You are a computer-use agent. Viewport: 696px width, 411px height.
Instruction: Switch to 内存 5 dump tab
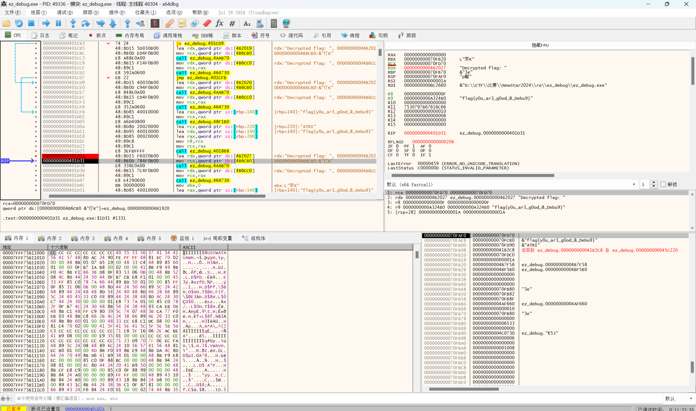[x=149, y=238]
